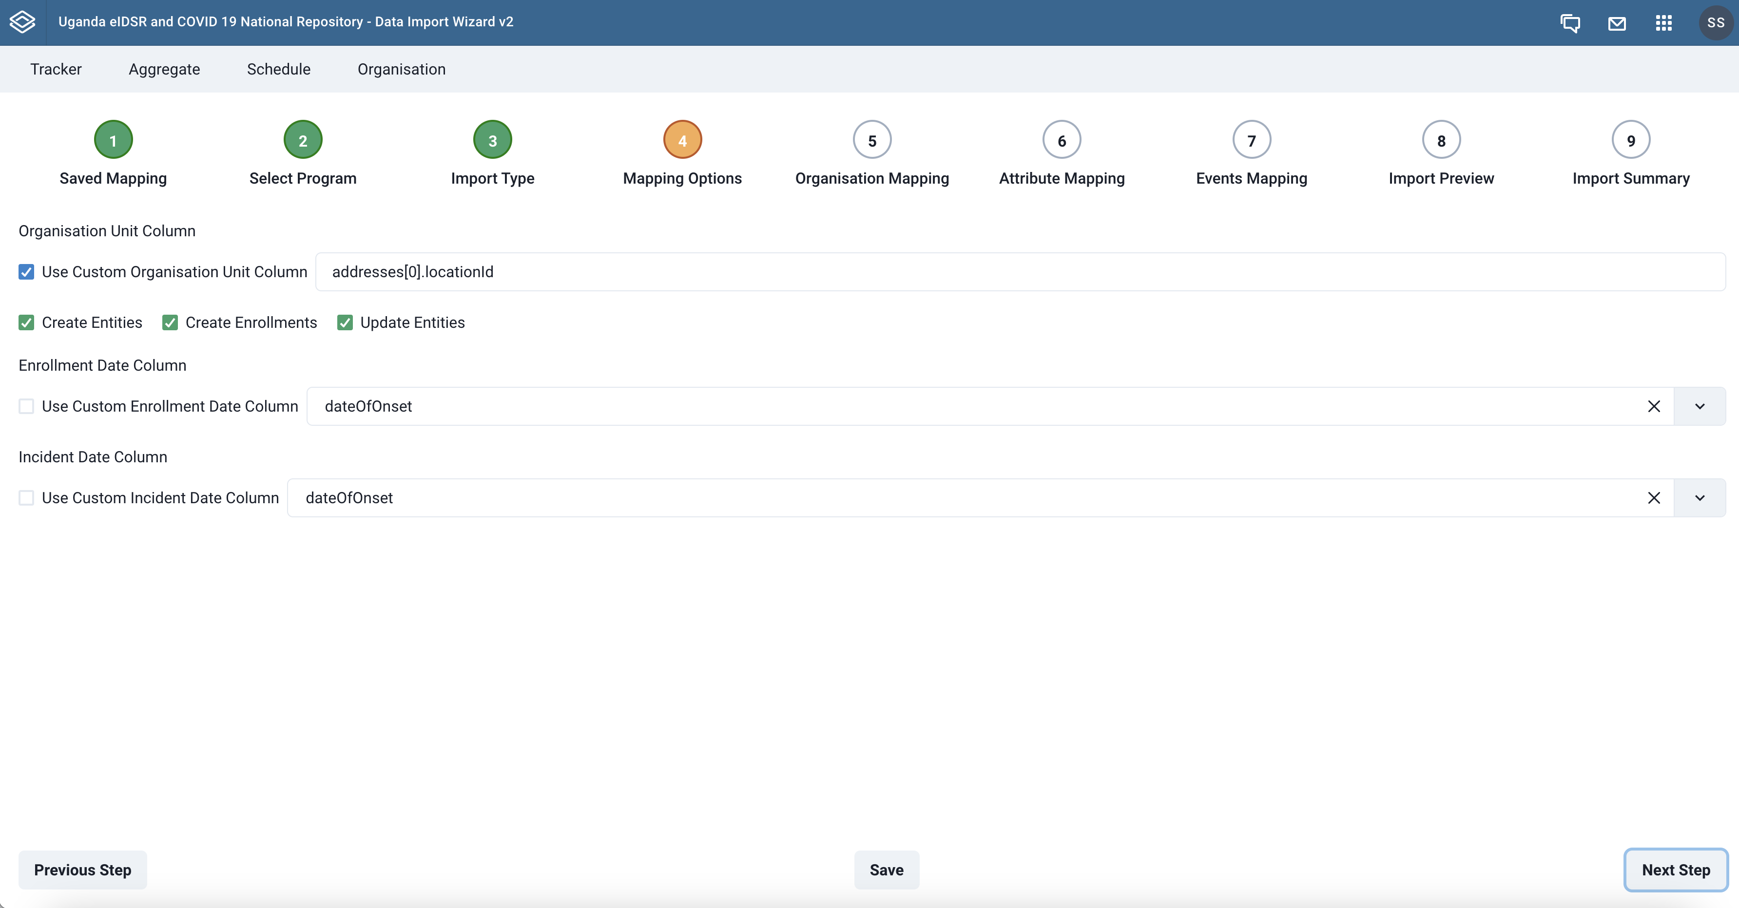
Task: Select the Aggregate tab
Action: point(164,69)
